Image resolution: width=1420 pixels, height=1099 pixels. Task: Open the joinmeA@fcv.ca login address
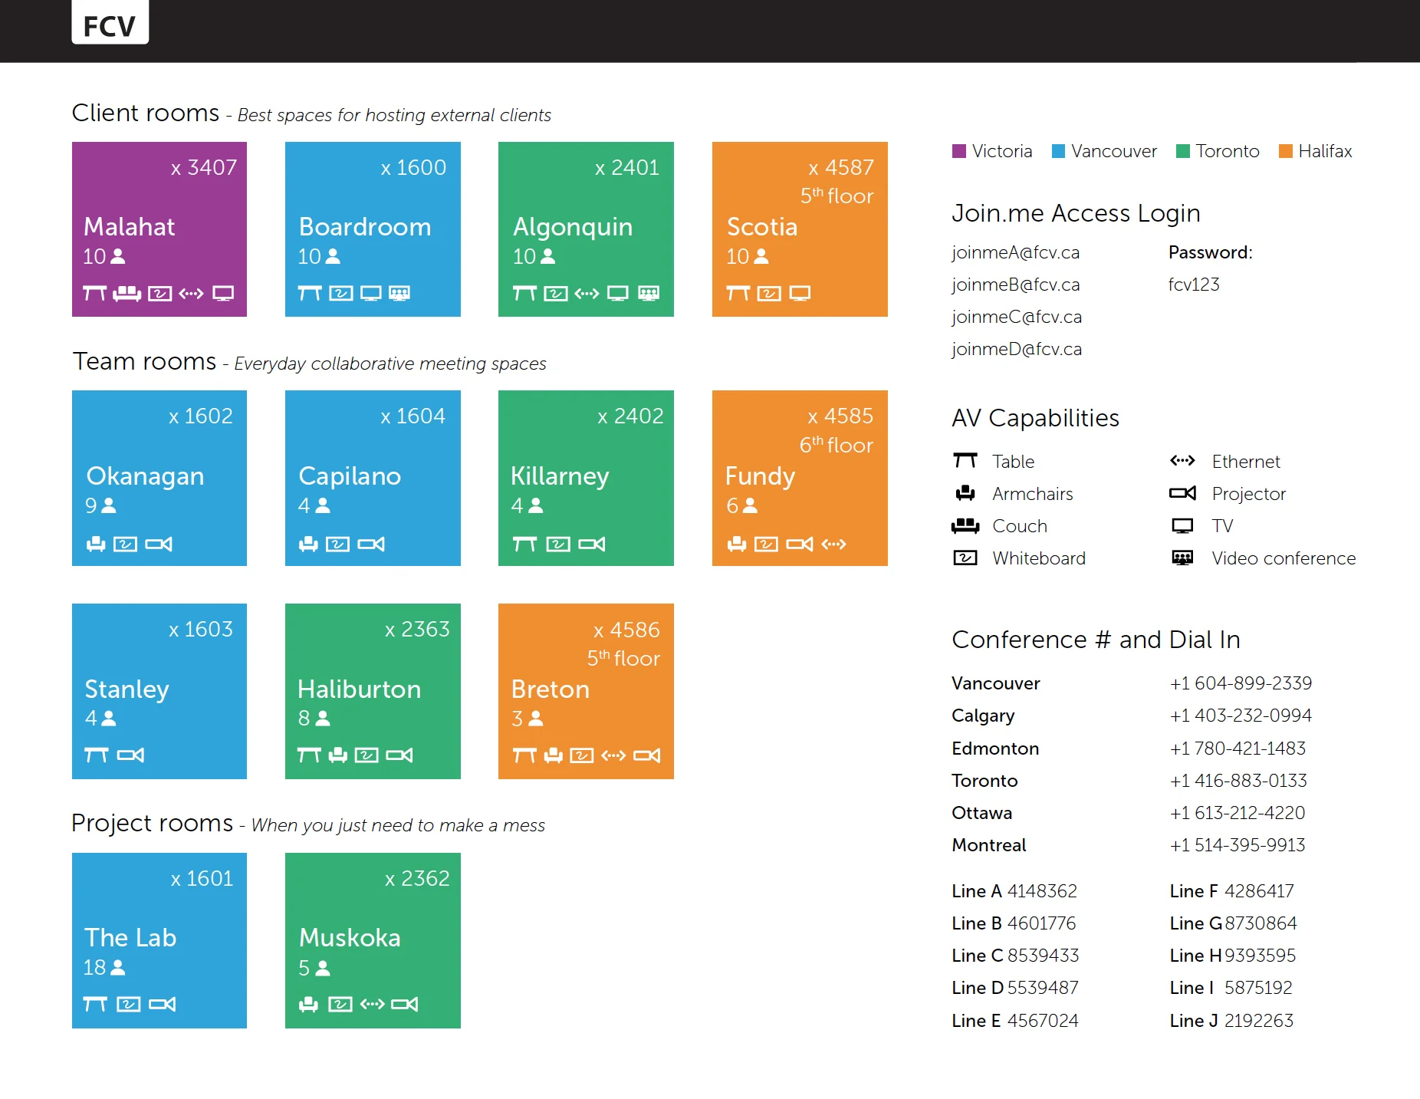tap(1015, 252)
